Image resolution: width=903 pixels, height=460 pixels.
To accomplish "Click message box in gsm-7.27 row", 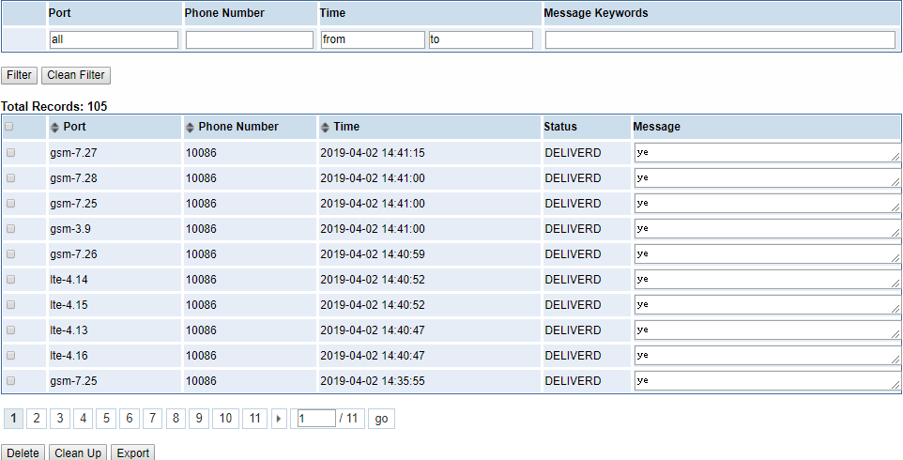I will [767, 153].
